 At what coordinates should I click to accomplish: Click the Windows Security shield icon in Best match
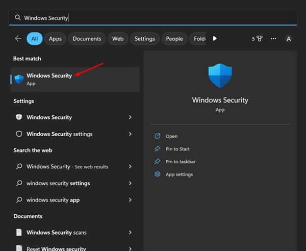(19, 79)
